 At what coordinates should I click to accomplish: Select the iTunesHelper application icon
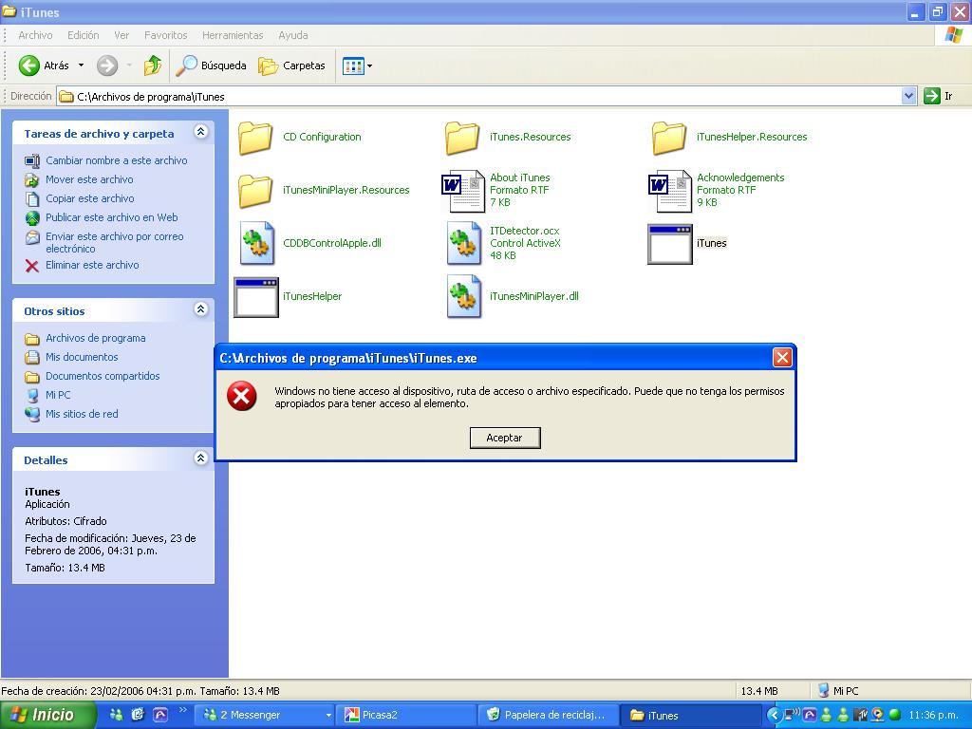tap(256, 297)
